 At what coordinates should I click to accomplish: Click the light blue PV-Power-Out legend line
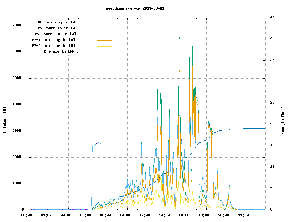pyautogui.click(x=104, y=35)
